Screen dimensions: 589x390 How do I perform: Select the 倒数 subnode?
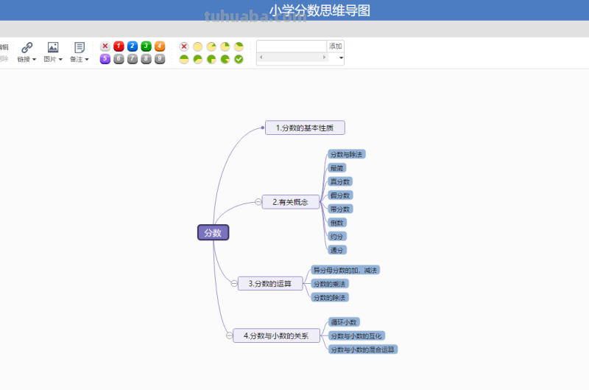(x=337, y=223)
